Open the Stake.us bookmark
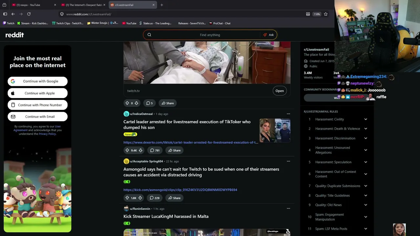 (155, 23)
